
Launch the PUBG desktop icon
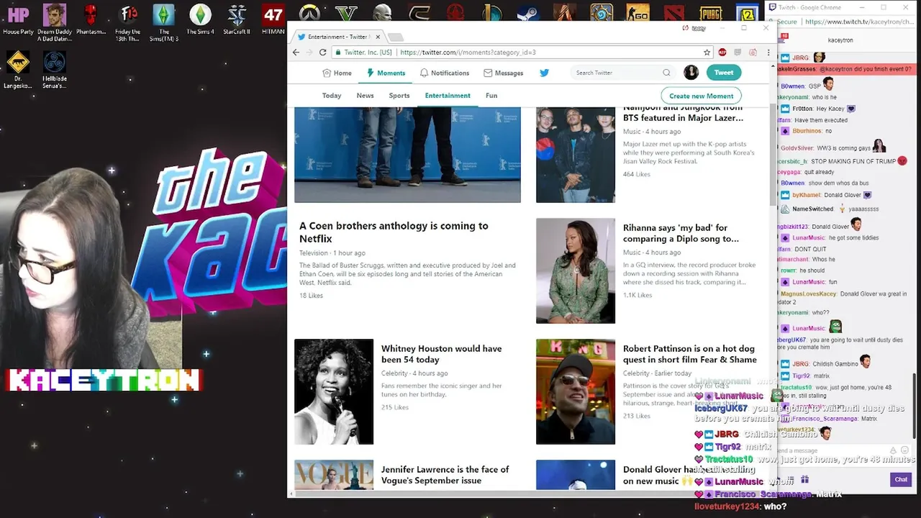(x=711, y=13)
